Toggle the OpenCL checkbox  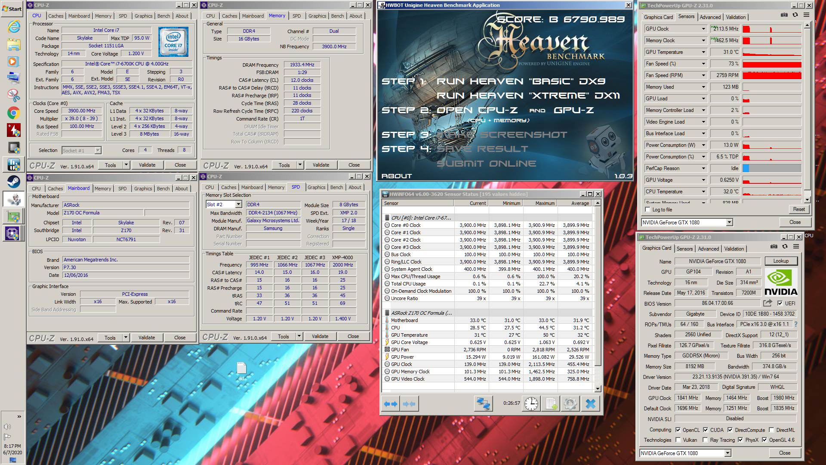point(678,430)
